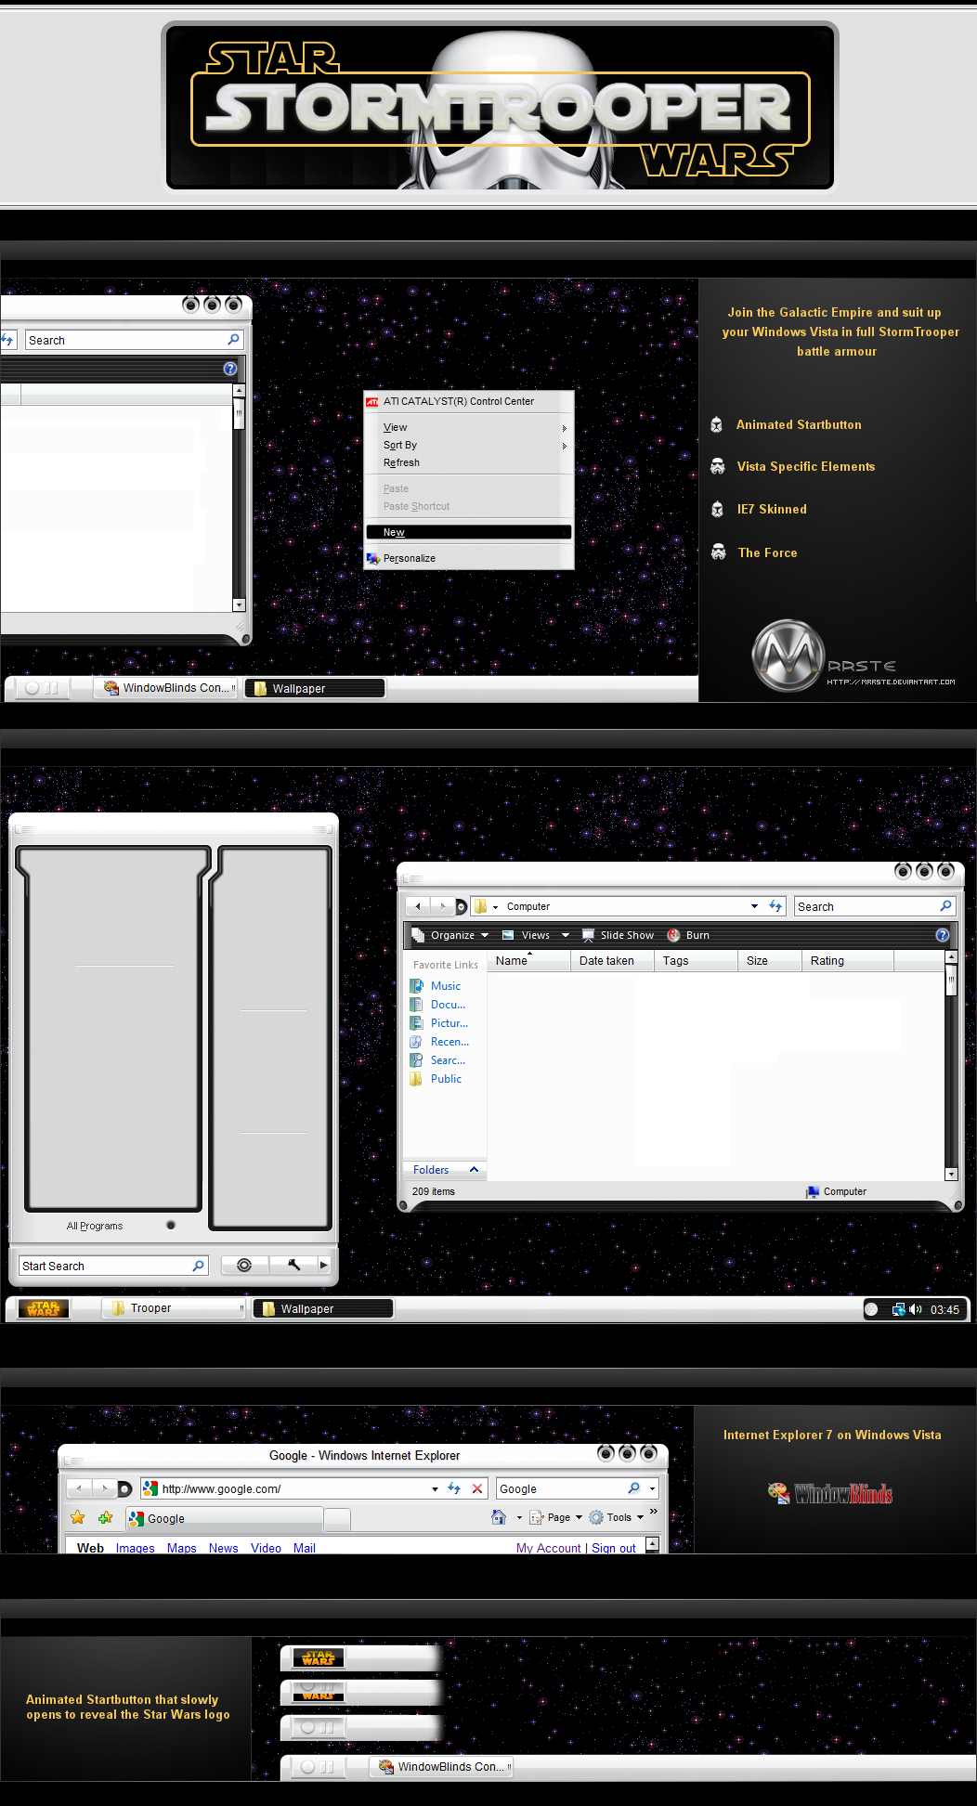Screen dimensions: 977x1806
Task: Choose Personalize in the context menu
Action: [x=469, y=558]
